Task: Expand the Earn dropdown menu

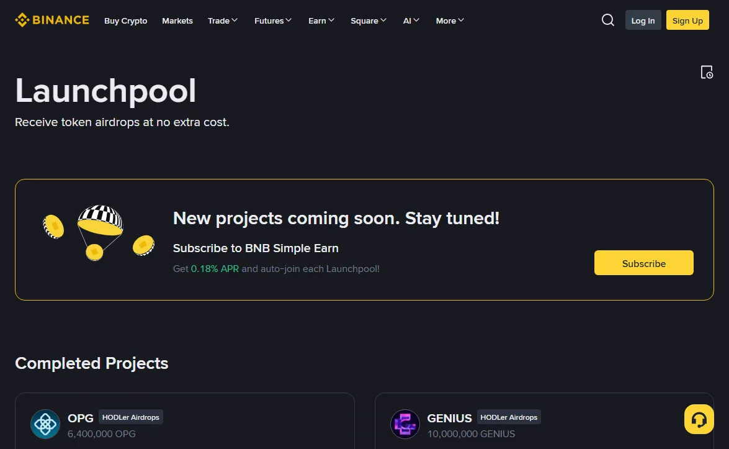Action: tap(321, 20)
